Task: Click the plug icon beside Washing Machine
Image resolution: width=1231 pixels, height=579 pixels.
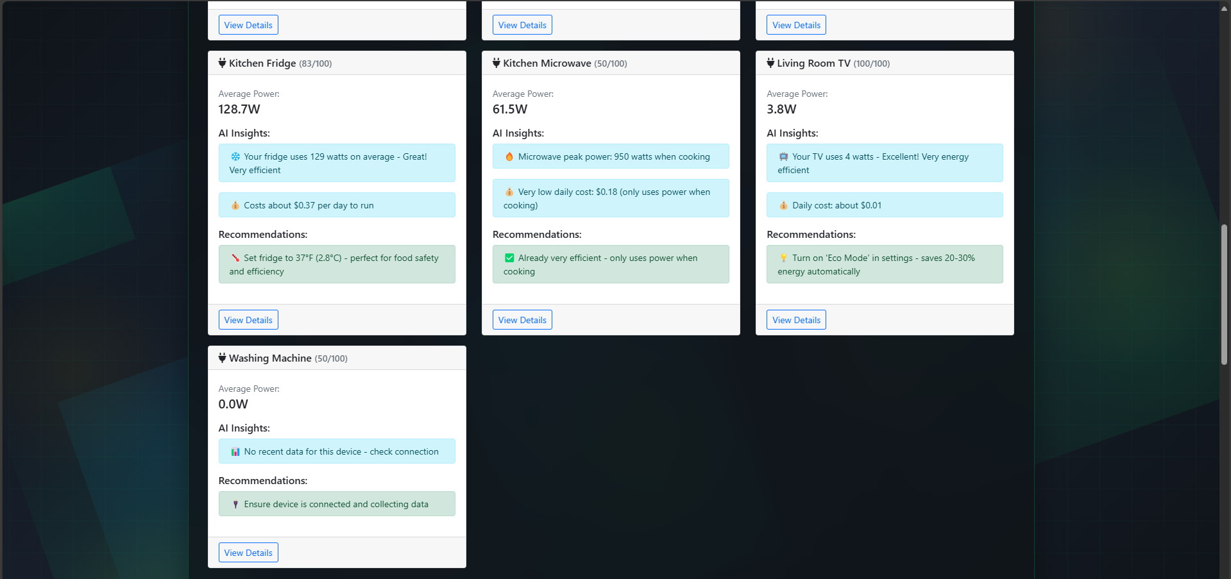Action: pos(222,358)
